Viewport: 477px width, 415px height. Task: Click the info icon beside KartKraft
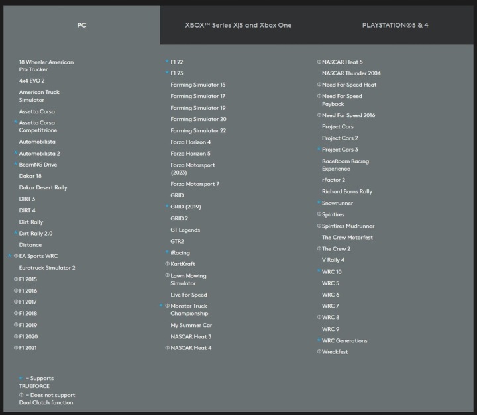point(168,264)
